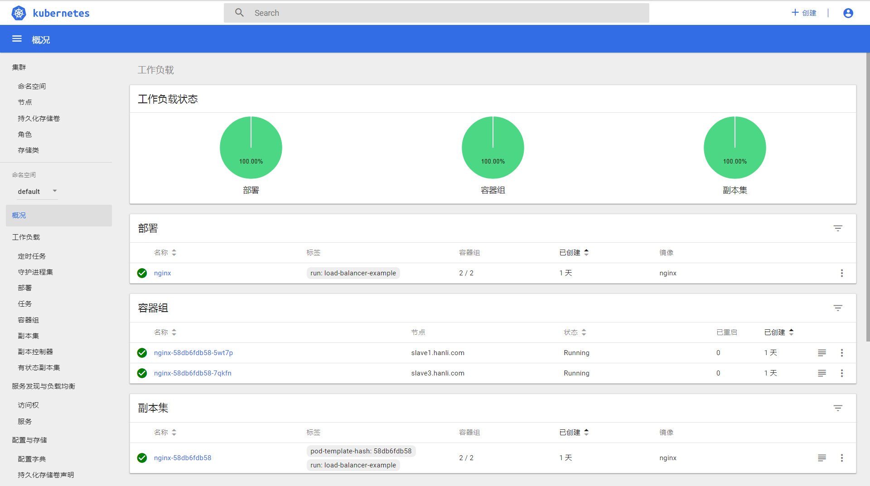The height and width of the screenshot is (486, 870).
Task: Select 有状态副本集 in sidebar
Action: [x=39, y=368]
